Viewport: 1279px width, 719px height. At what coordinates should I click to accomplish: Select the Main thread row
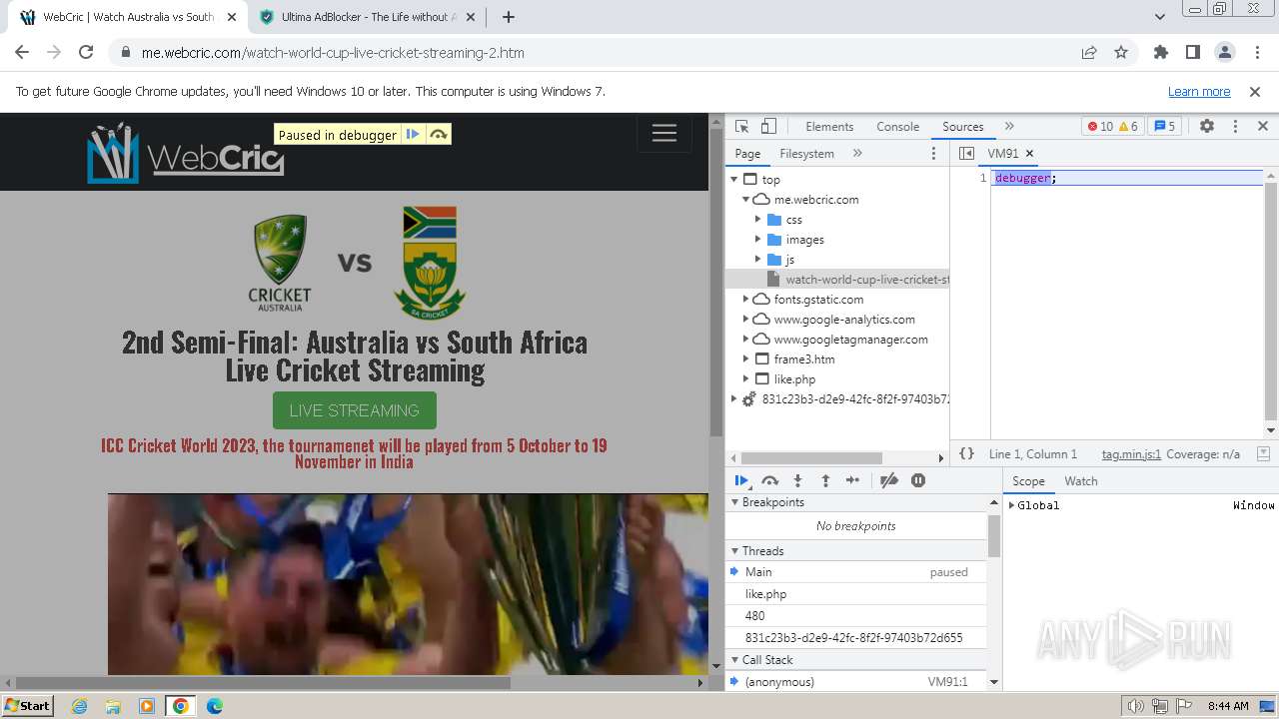856,572
